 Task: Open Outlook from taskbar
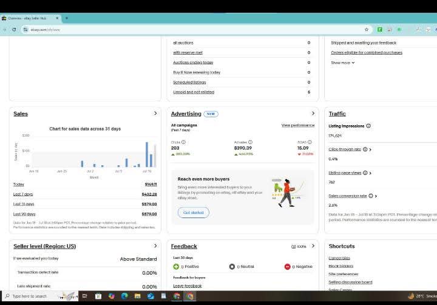pos(151,296)
